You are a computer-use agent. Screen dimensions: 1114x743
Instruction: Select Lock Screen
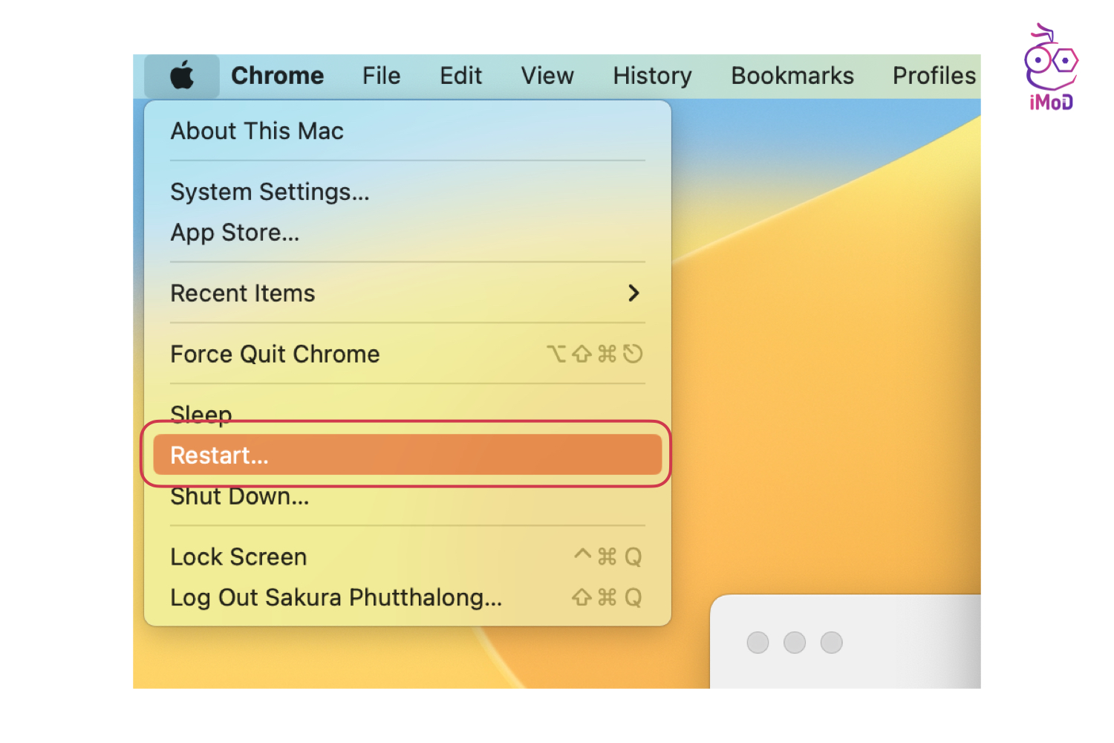click(x=238, y=557)
